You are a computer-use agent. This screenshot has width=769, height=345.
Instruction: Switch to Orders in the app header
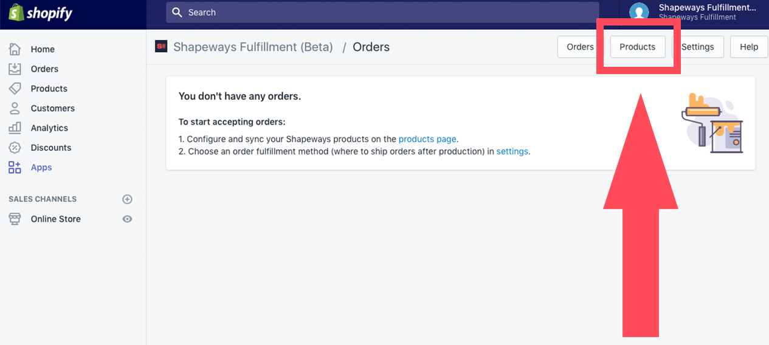[580, 47]
